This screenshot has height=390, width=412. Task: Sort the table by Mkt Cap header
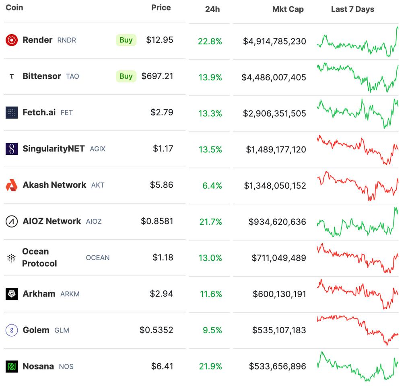coord(288,9)
